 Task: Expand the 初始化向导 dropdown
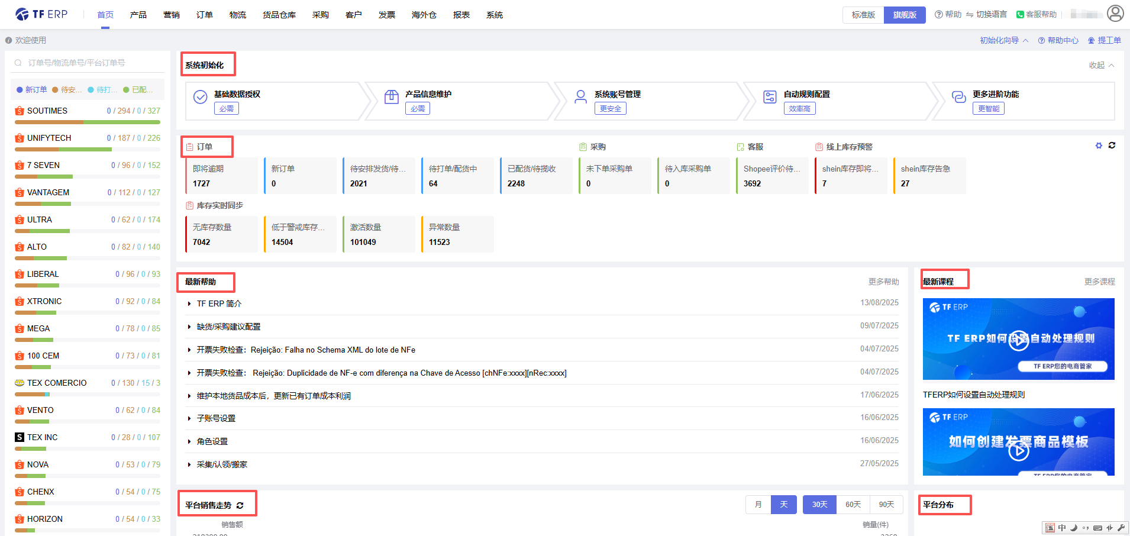[x=1003, y=40]
